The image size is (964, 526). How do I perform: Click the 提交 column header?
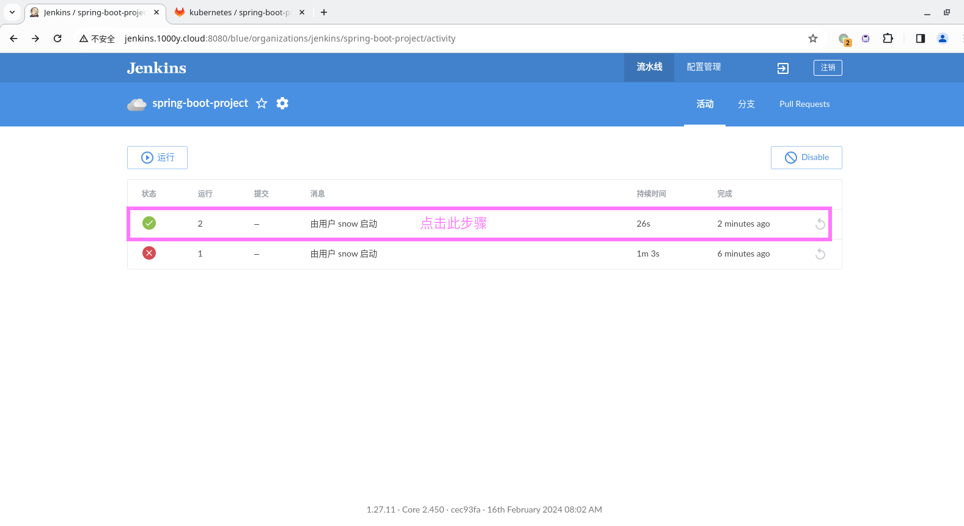pyautogui.click(x=261, y=194)
